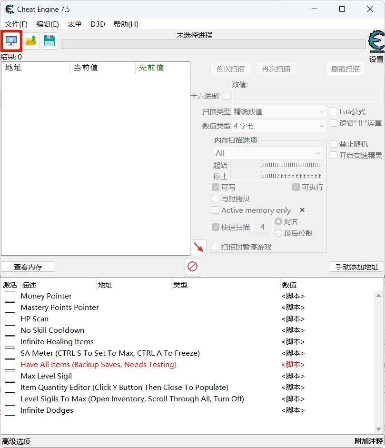The width and height of the screenshot is (385, 448).
Task: Toggle the 可写 checkbox
Action: tap(216, 188)
